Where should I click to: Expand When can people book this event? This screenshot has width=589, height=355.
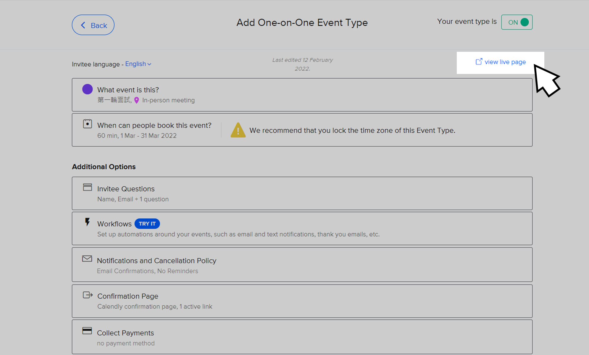point(302,130)
